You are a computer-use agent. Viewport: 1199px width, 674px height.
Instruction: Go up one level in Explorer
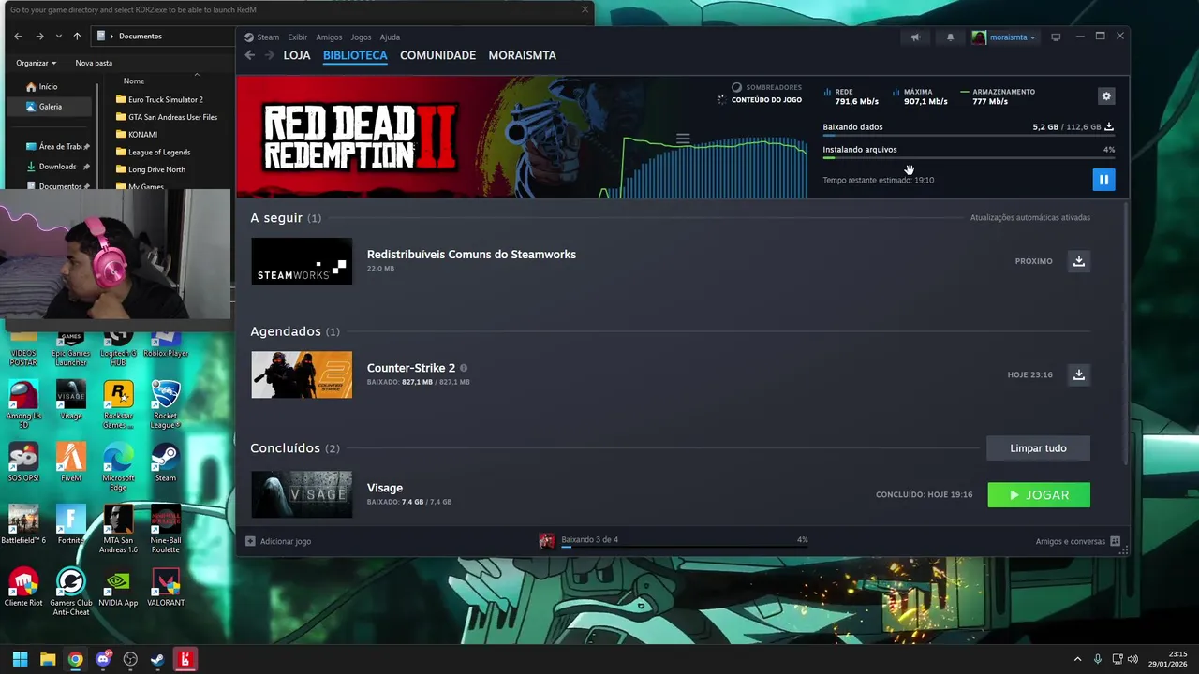pyautogui.click(x=77, y=37)
